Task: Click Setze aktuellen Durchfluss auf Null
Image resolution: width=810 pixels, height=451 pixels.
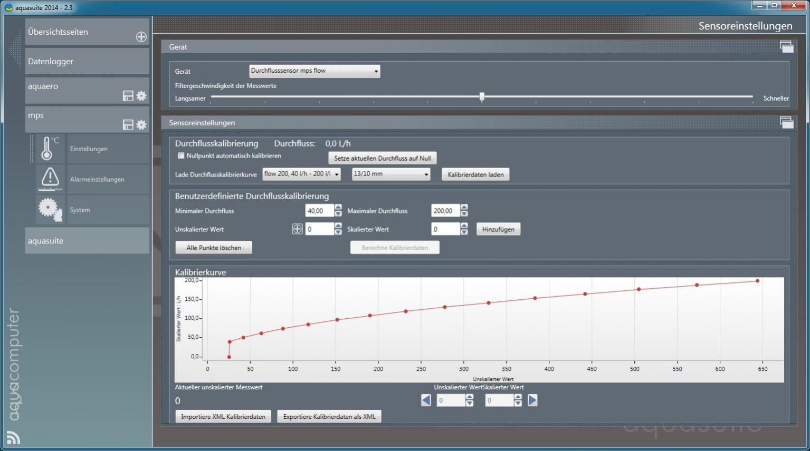Action: pyautogui.click(x=383, y=158)
